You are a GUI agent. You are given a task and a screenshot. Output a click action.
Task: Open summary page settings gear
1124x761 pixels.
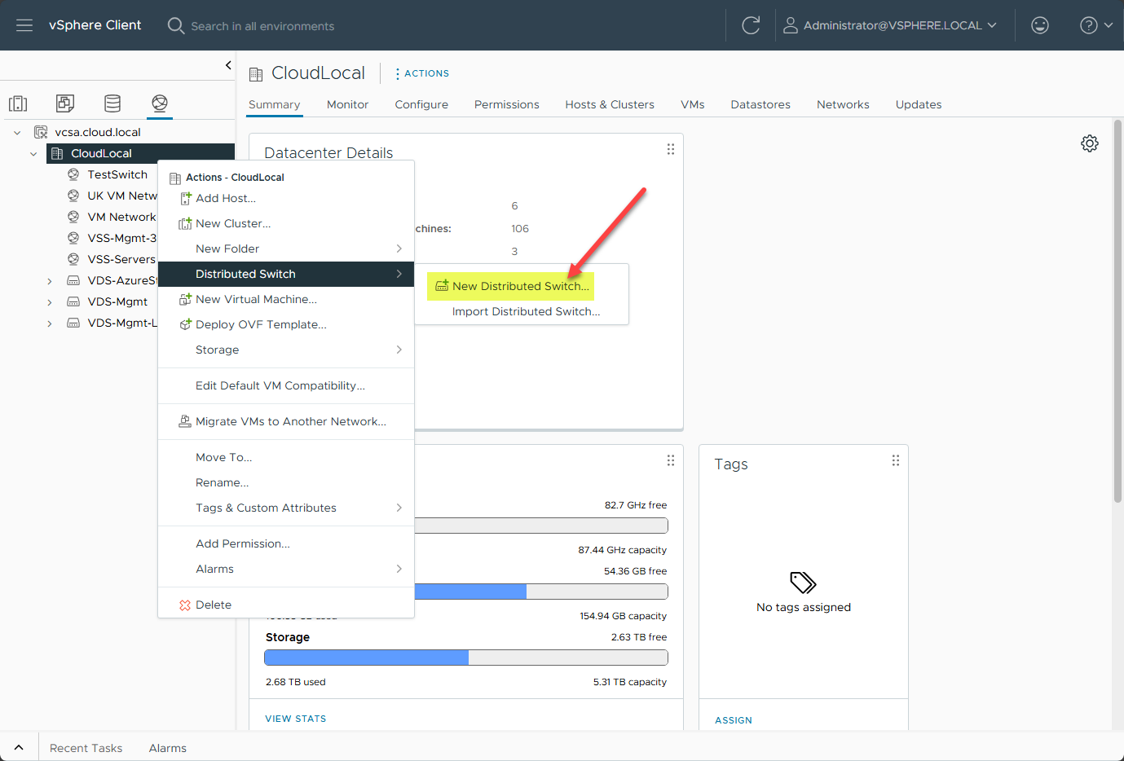[x=1090, y=143]
